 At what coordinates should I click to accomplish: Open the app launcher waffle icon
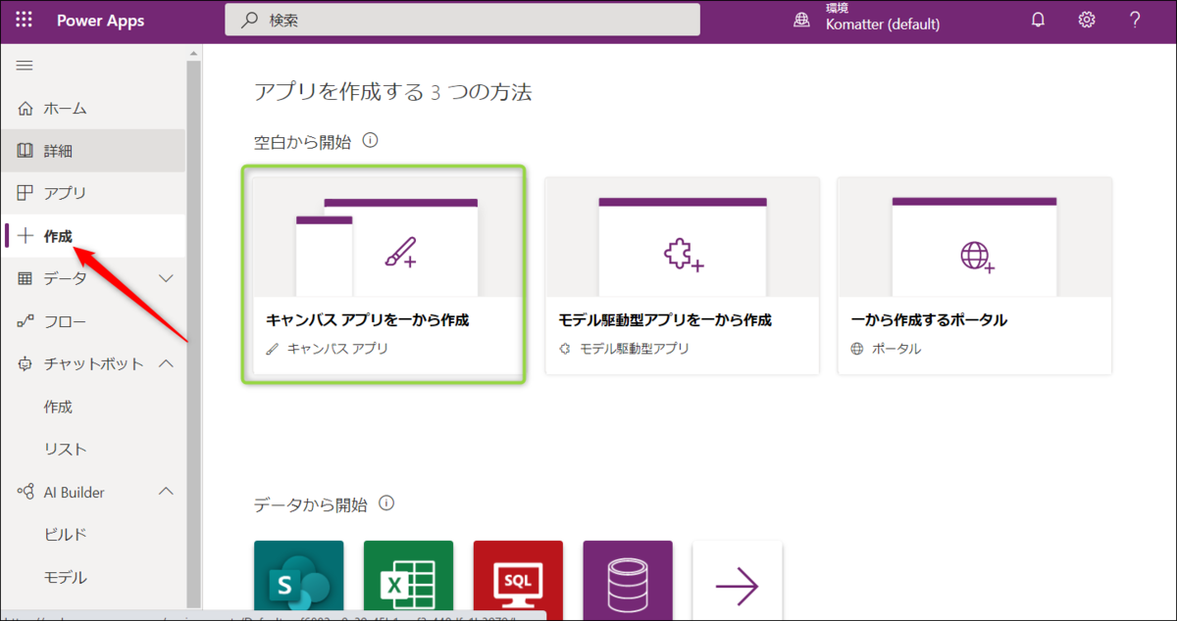click(x=25, y=20)
